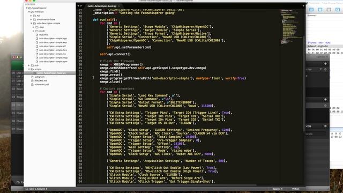Toggle sidebar icon in status bar
Screen dimensions: 343x193
tap(27, 189)
